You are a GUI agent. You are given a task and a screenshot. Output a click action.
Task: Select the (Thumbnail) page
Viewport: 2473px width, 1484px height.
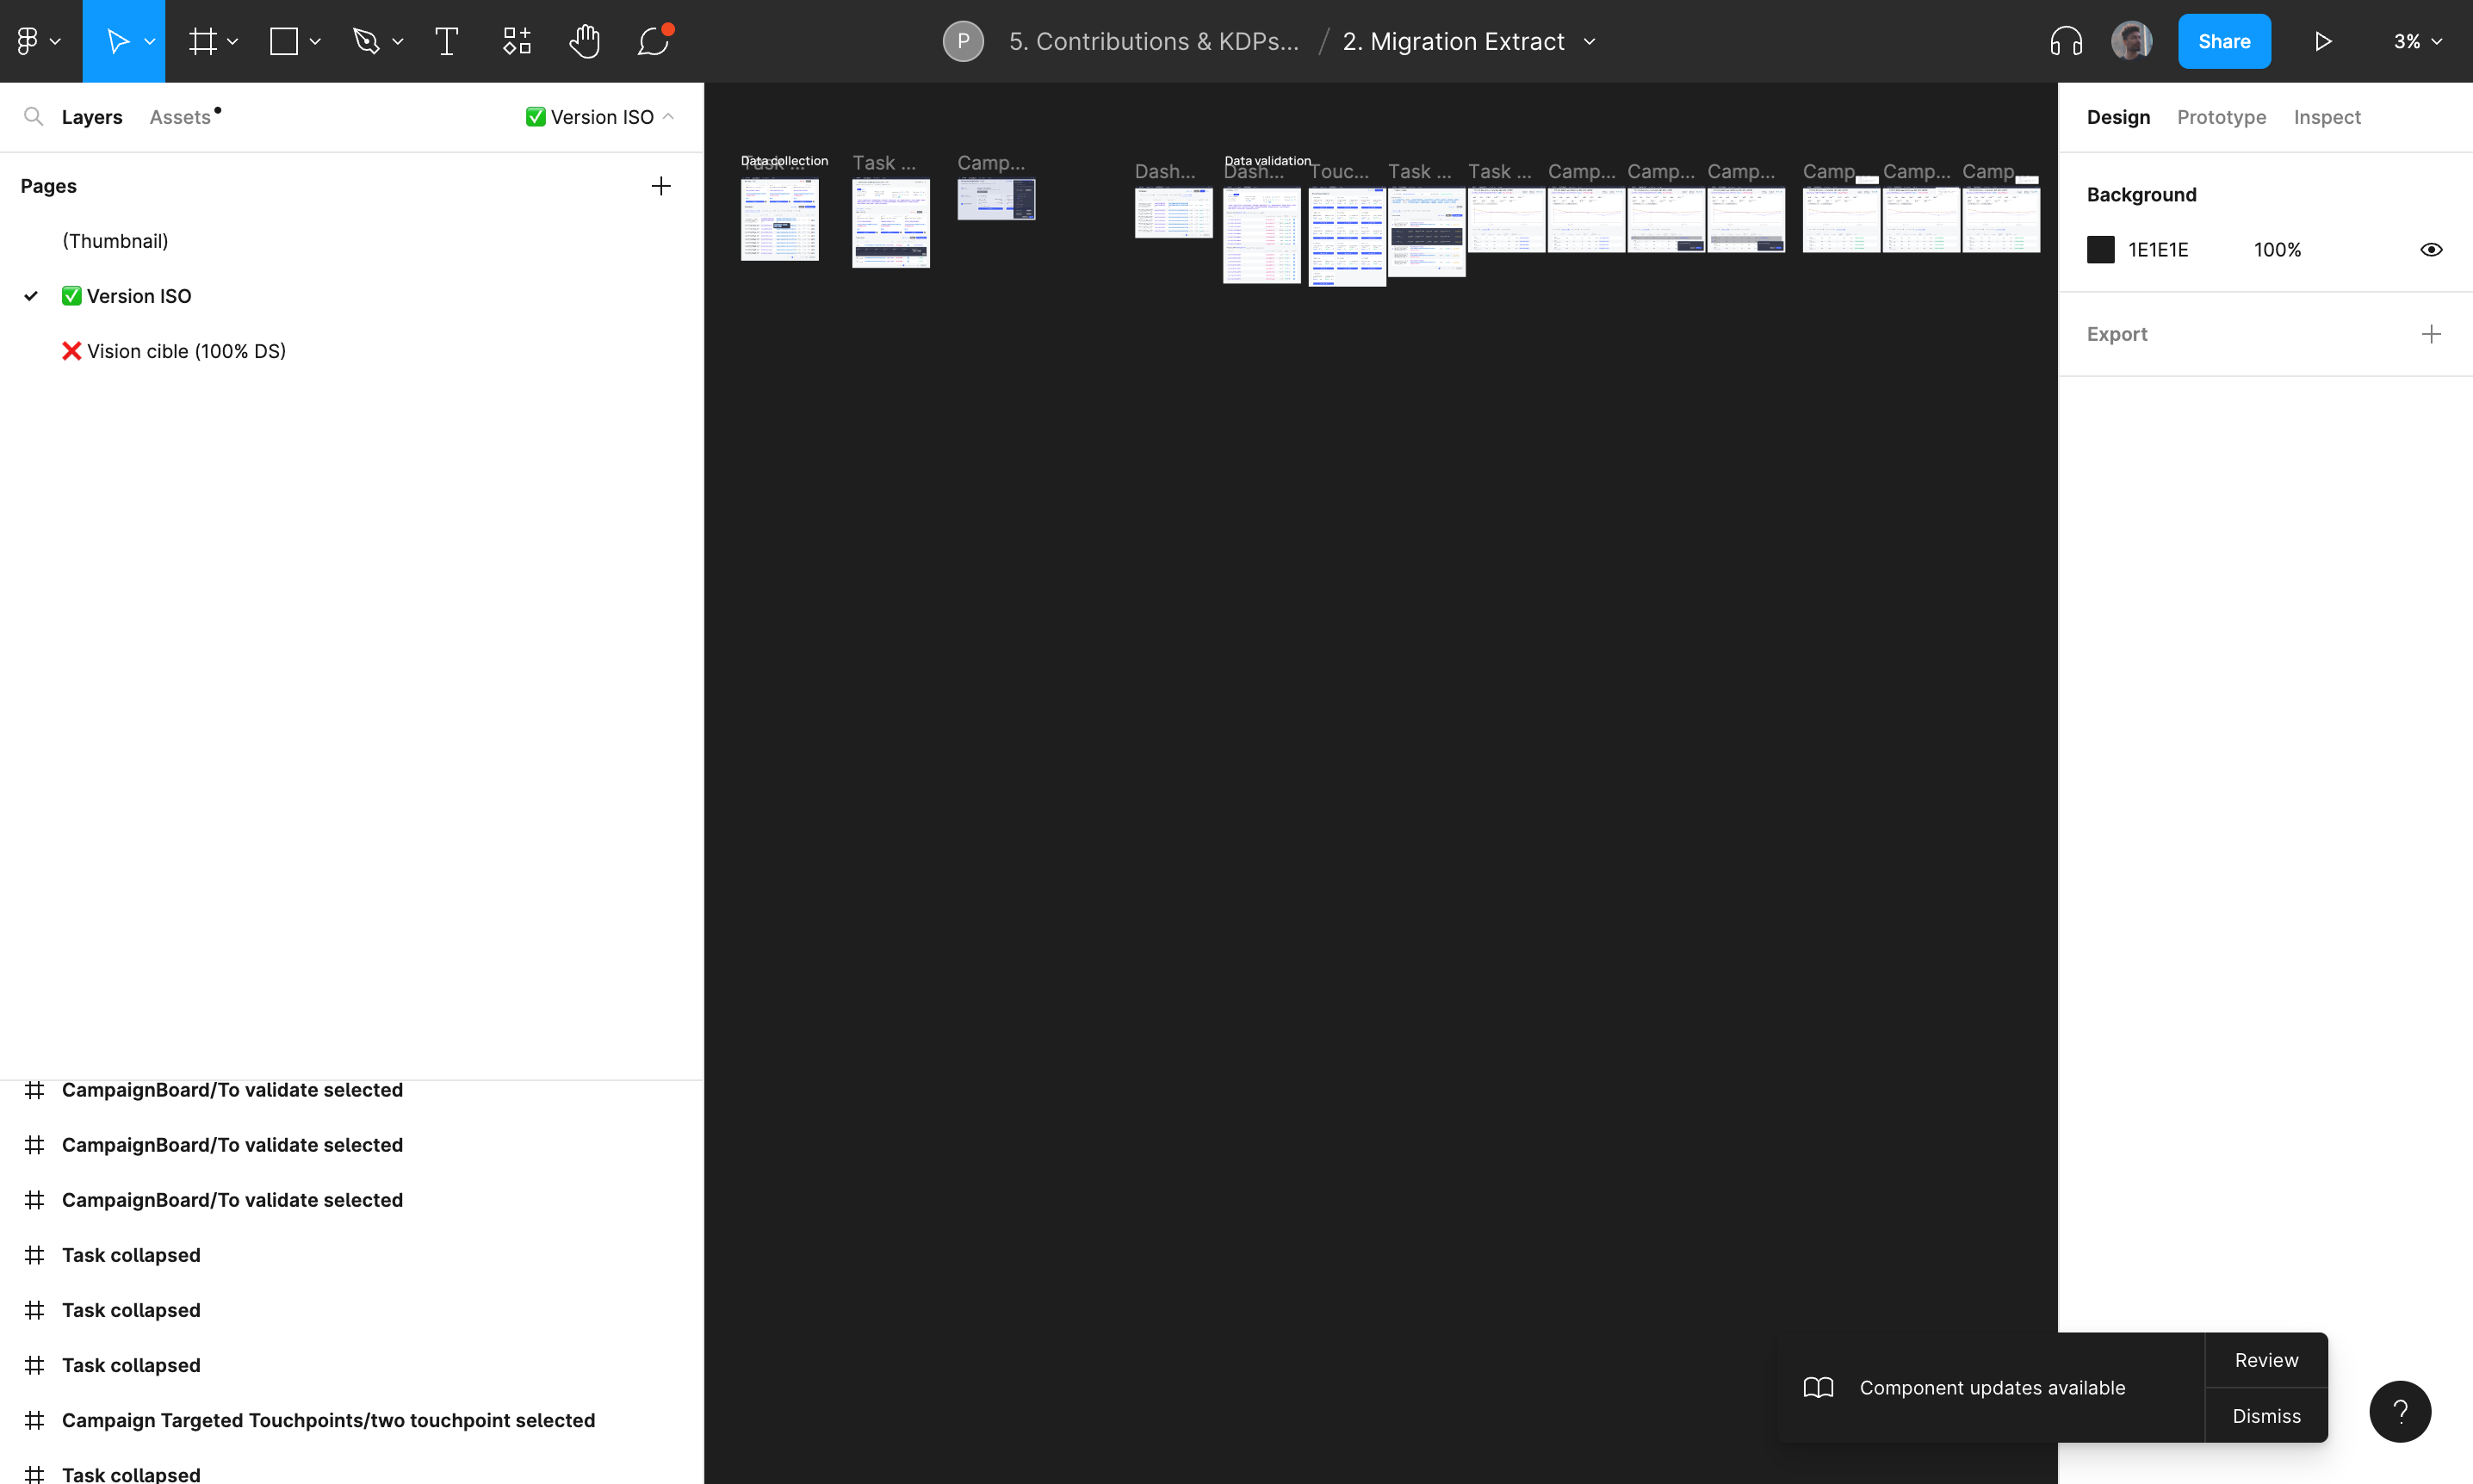pyautogui.click(x=115, y=241)
